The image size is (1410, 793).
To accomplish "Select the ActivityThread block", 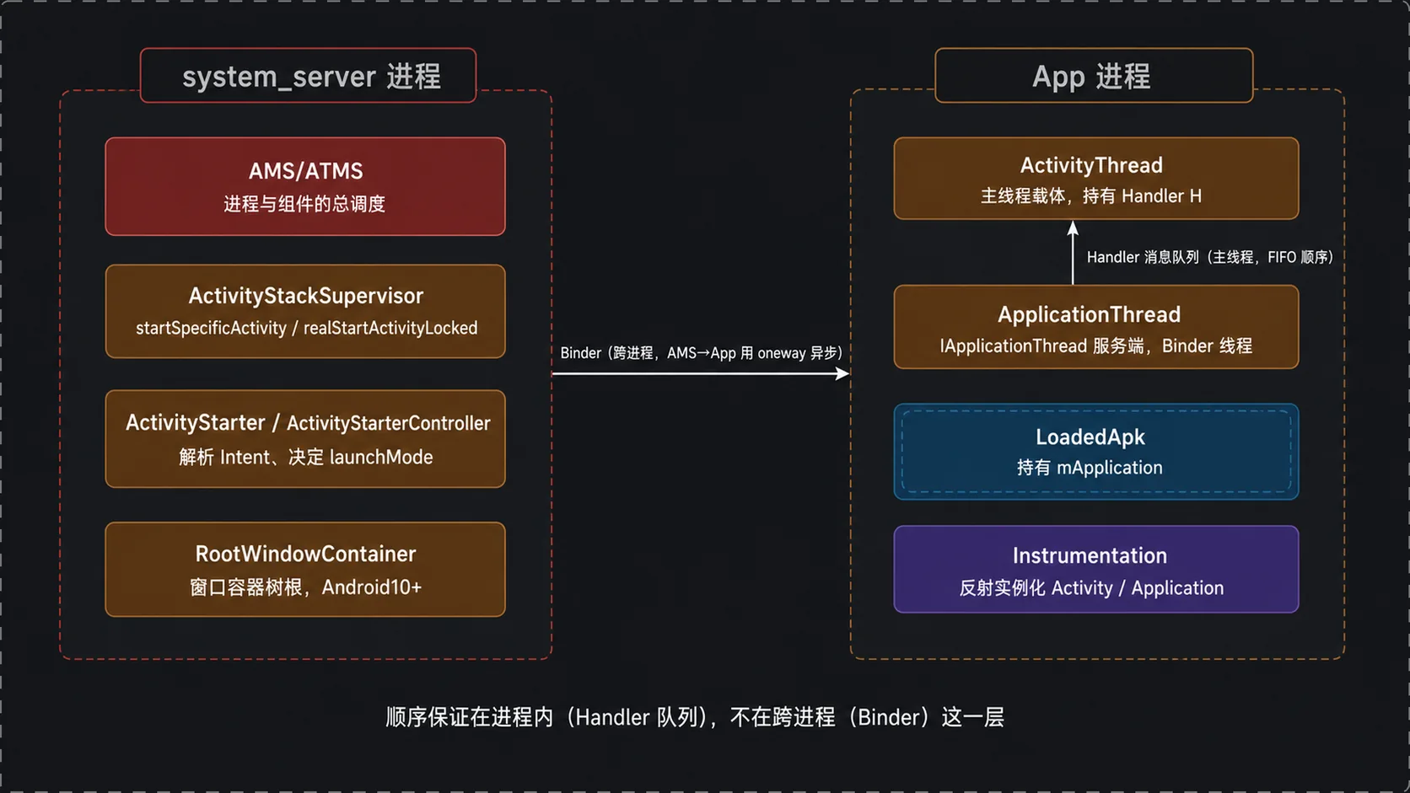I will tap(1096, 179).
